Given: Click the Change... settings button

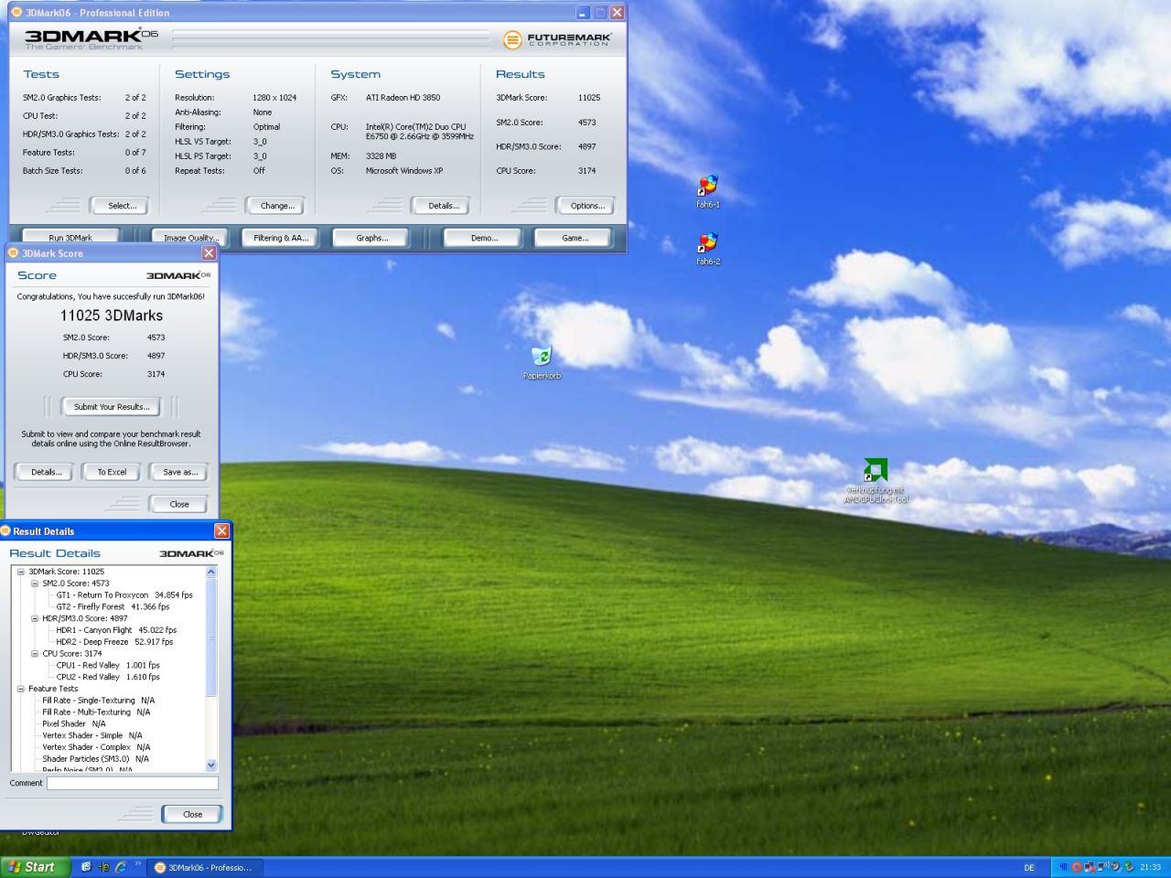Looking at the screenshot, I should (x=275, y=206).
